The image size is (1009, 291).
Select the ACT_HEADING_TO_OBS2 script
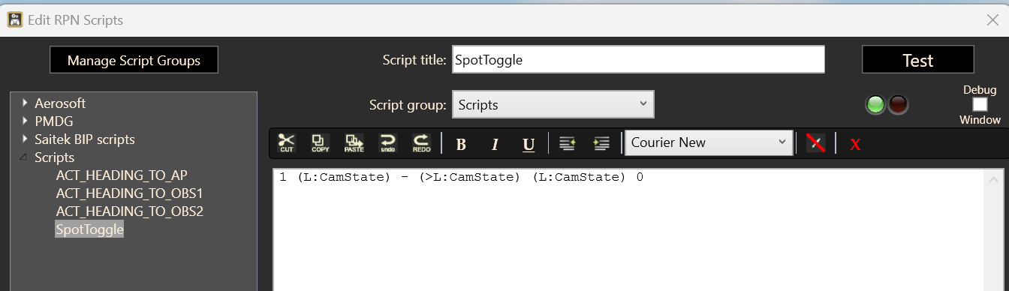coord(129,211)
